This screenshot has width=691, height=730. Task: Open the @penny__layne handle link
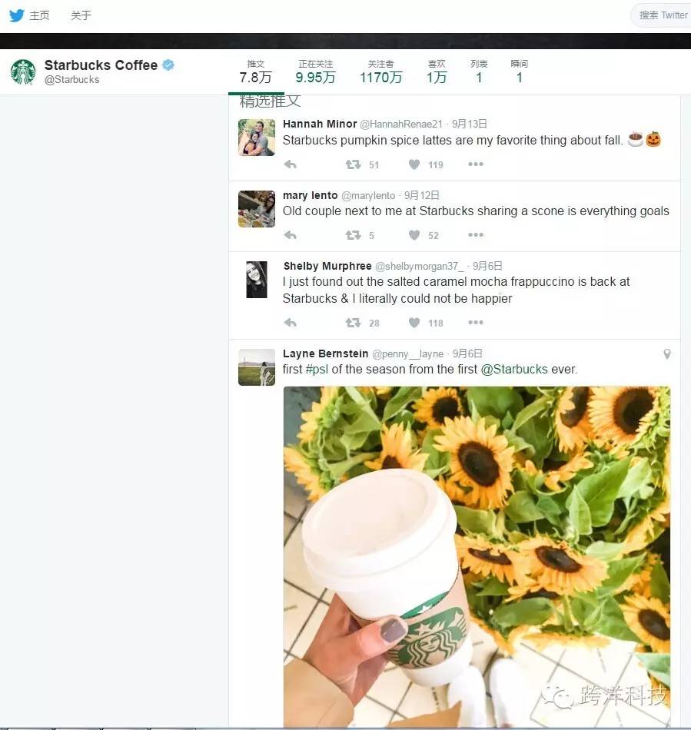pos(407,354)
